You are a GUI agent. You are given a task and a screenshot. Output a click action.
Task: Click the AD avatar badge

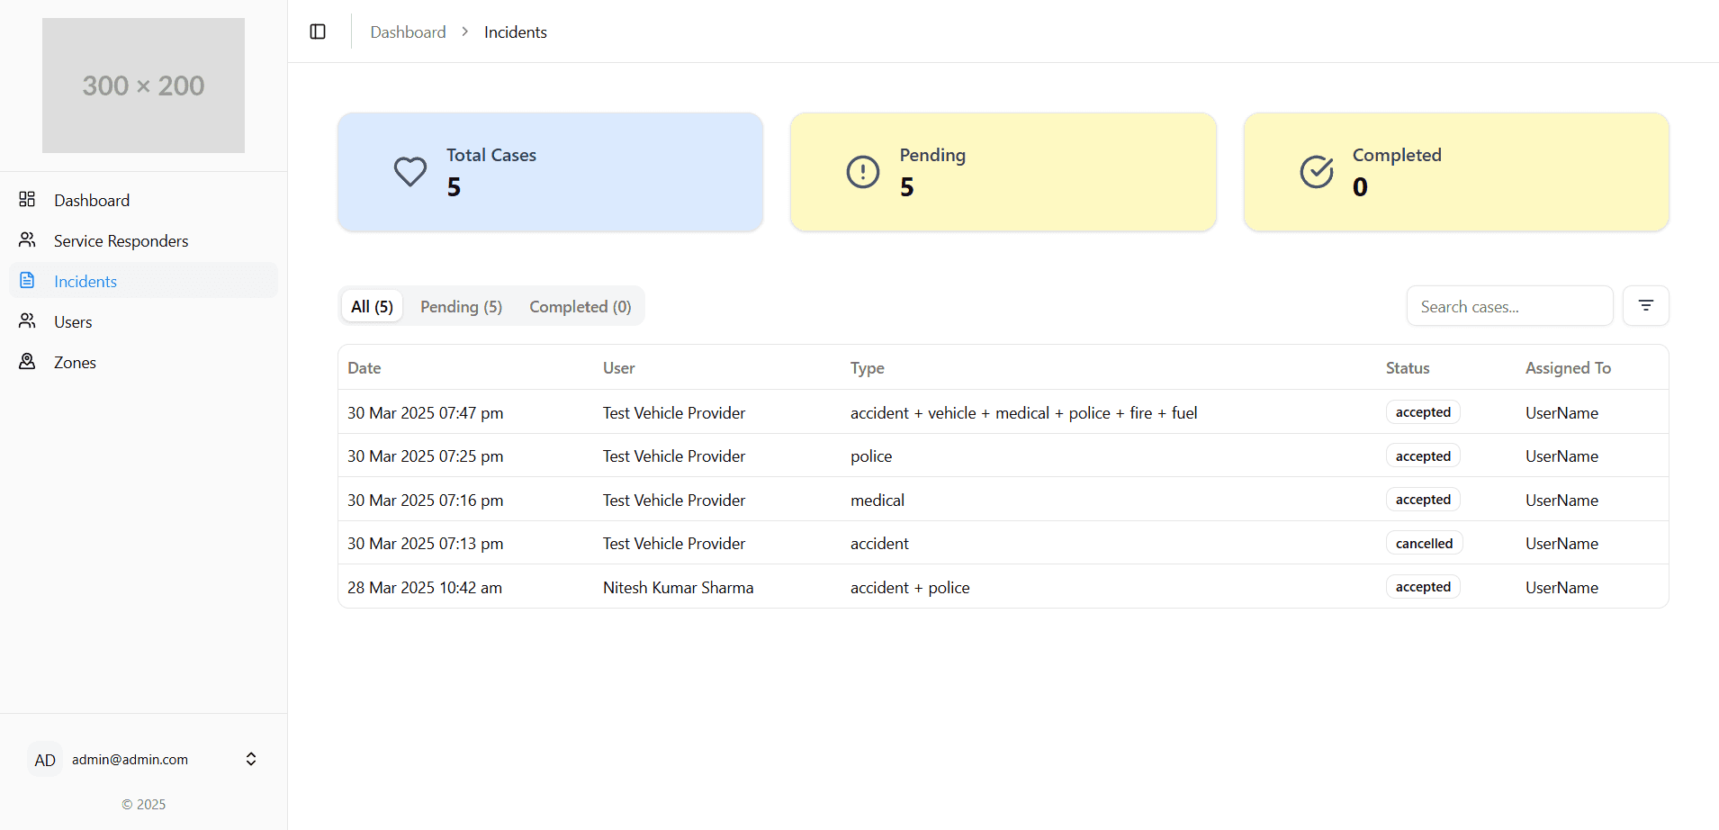pos(45,760)
